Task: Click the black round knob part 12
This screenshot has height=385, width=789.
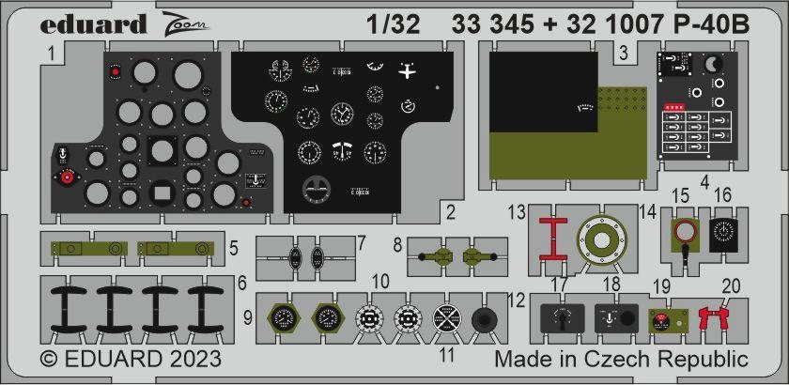Action: click(485, 319)
